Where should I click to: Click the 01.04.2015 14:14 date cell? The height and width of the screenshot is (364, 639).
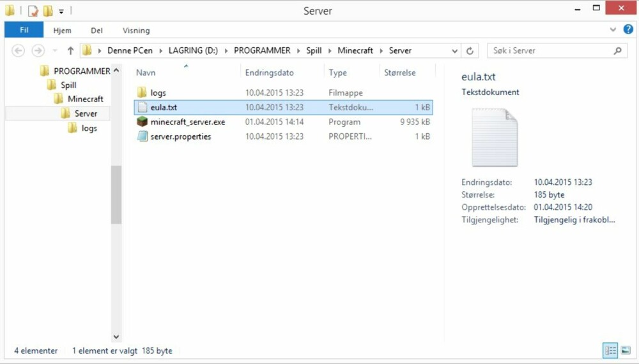pos(274,122)
